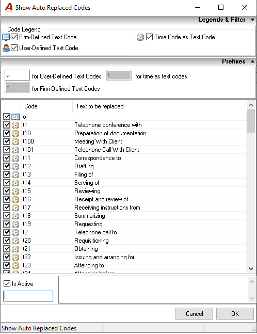Select the row Requisitioning
This screenshot has height=334, width=257.
click(x=124, y=241)
